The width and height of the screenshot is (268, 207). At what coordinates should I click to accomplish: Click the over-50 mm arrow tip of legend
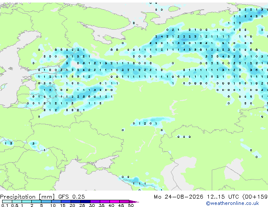click(x=134, y=202)
